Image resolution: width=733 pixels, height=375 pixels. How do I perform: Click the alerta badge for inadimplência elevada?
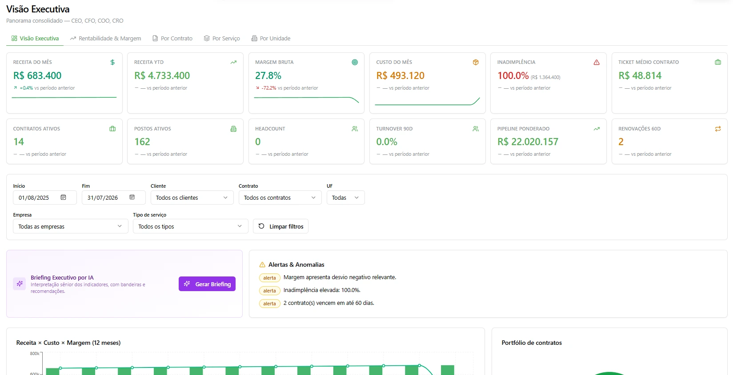(x=269, y=291)
